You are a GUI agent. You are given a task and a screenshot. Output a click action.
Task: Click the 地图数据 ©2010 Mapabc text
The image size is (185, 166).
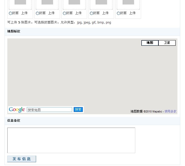(146, 111)
